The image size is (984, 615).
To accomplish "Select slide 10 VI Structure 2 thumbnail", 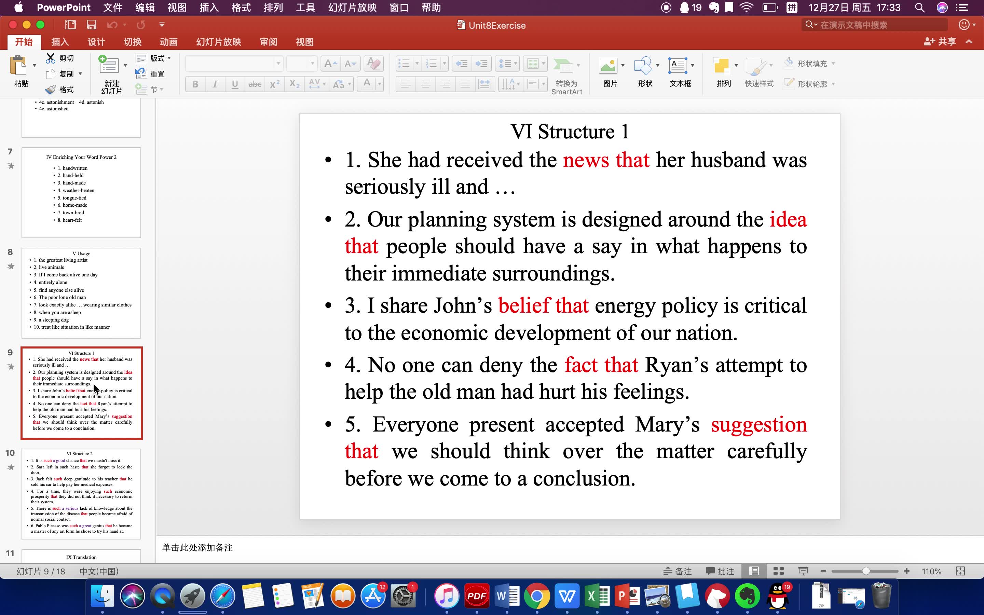I will 81,494.
